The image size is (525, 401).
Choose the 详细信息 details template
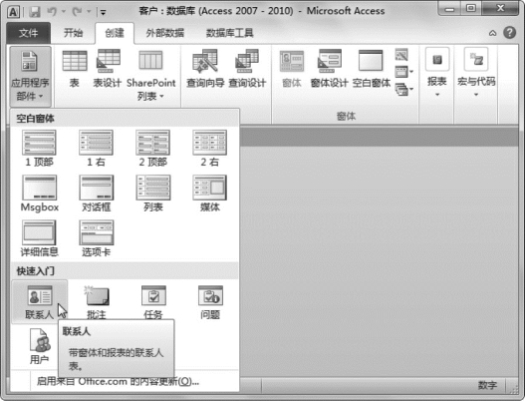(39, 238)
